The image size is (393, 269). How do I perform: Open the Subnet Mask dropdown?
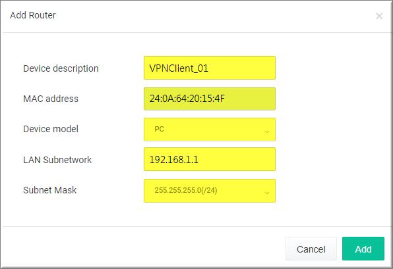[210, 191]
